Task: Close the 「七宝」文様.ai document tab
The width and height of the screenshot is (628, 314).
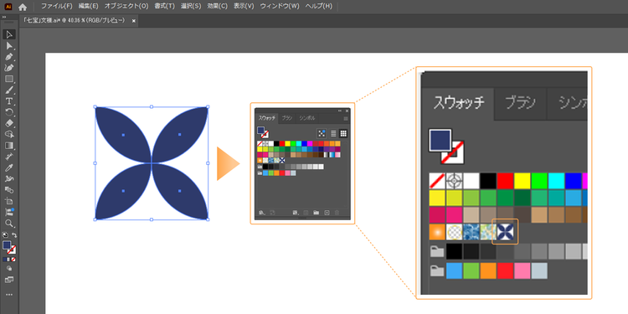Action: tap(134, 21)
